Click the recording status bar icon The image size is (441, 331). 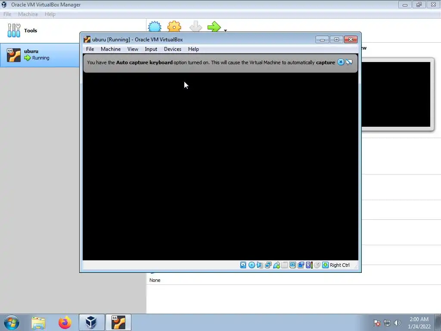301,265
